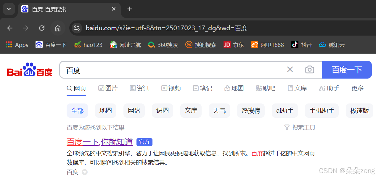376x177 pixels.
Task: Open a new browser tab
Action: click(x=129, y=9)
